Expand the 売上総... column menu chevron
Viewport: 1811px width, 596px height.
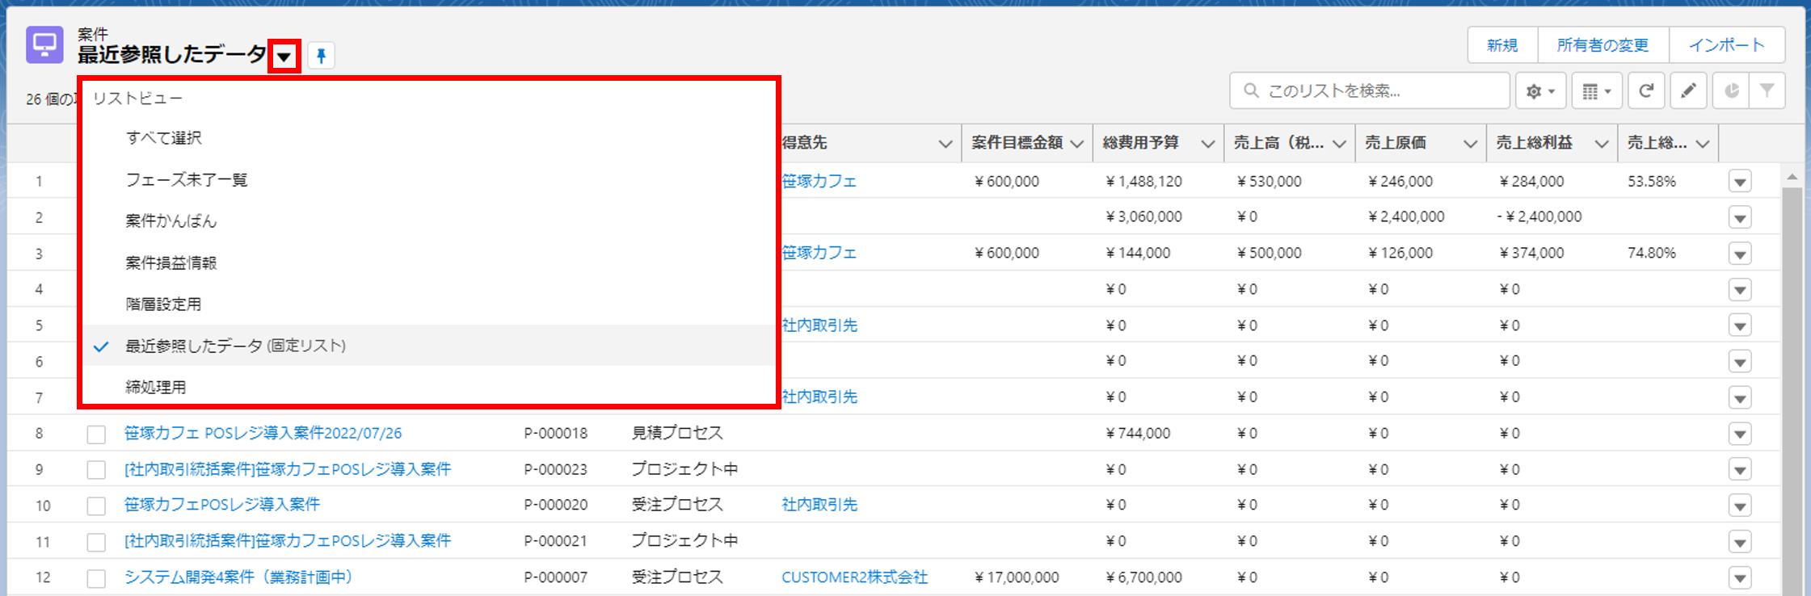[1703, 144]
